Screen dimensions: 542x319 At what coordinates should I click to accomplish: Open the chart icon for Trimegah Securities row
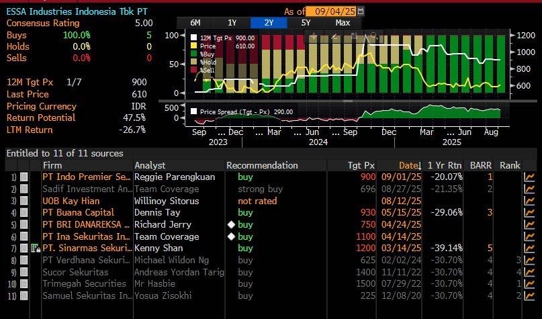click(529, 284)
